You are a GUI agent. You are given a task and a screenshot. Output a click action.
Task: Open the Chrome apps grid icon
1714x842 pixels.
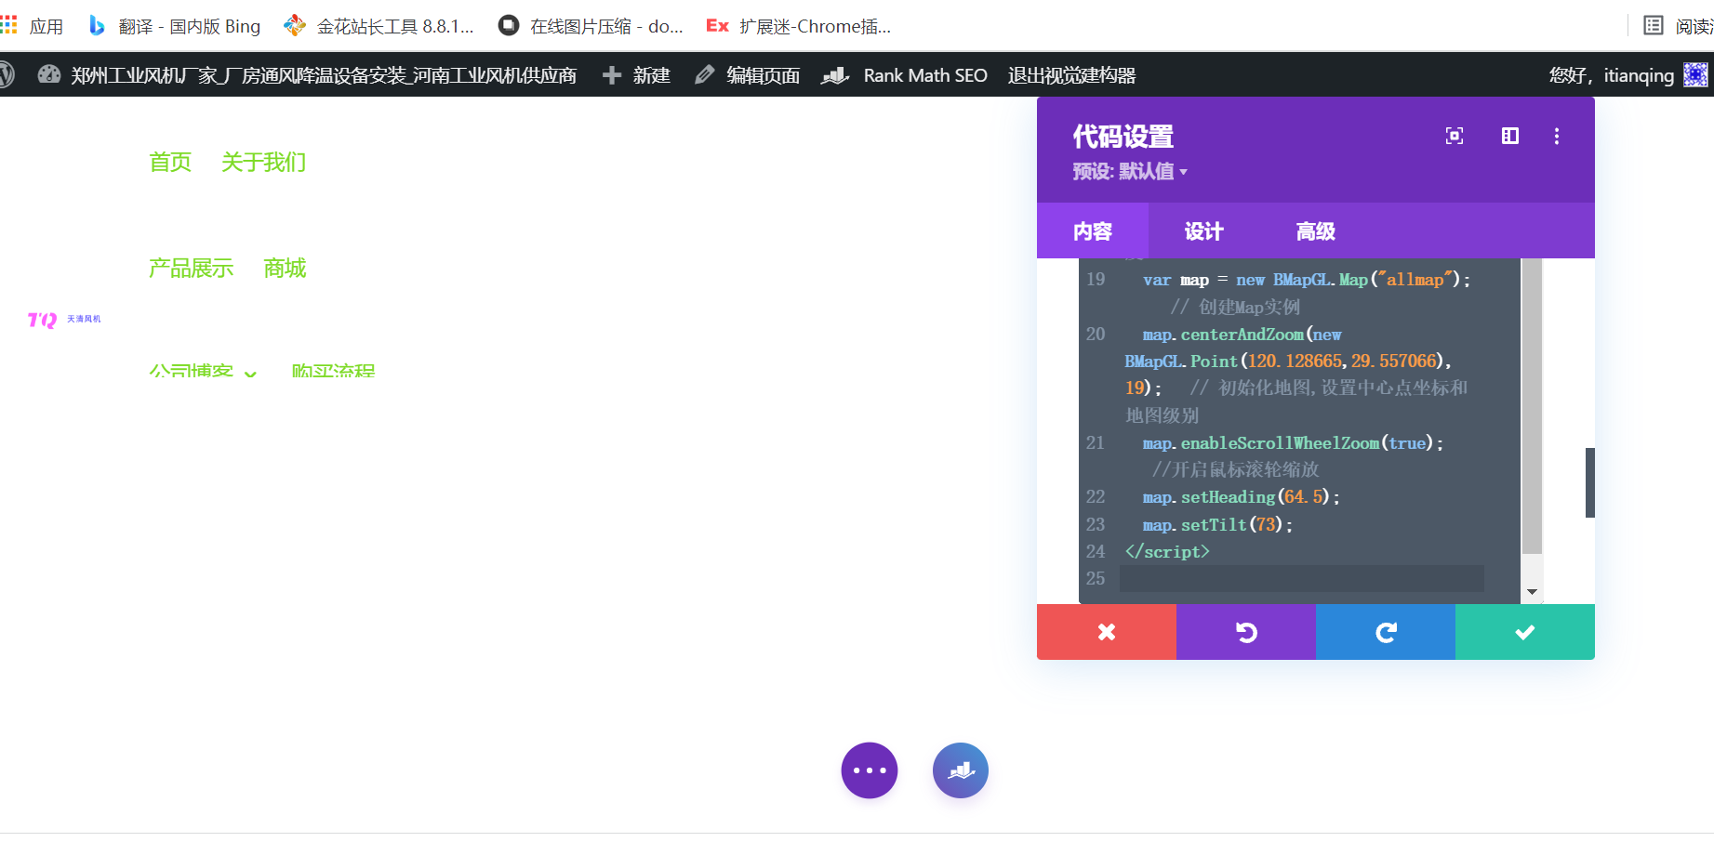(8, 25)
